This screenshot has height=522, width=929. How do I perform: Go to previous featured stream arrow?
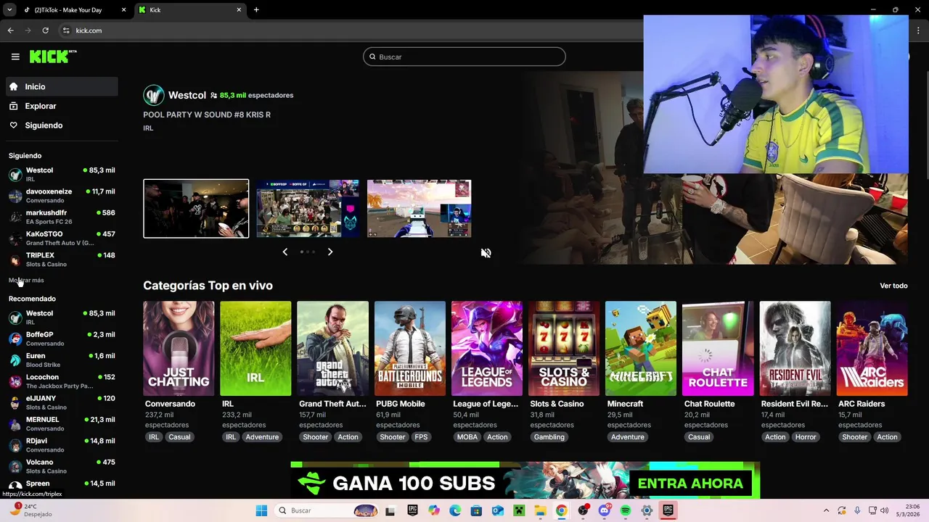point(285,252)
